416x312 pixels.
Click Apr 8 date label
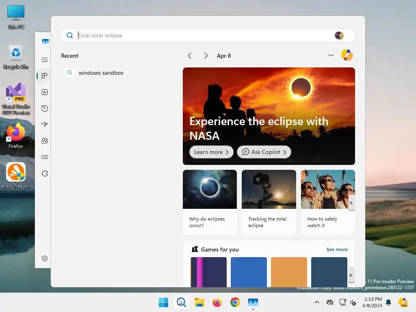tap(224, 56)
